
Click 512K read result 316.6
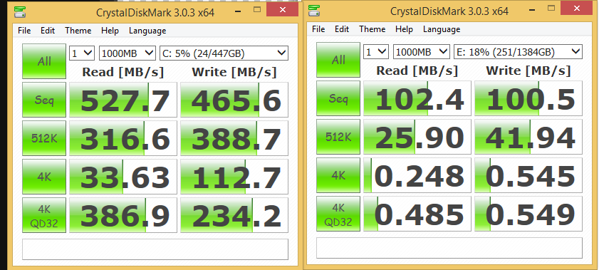pos(123,138)
